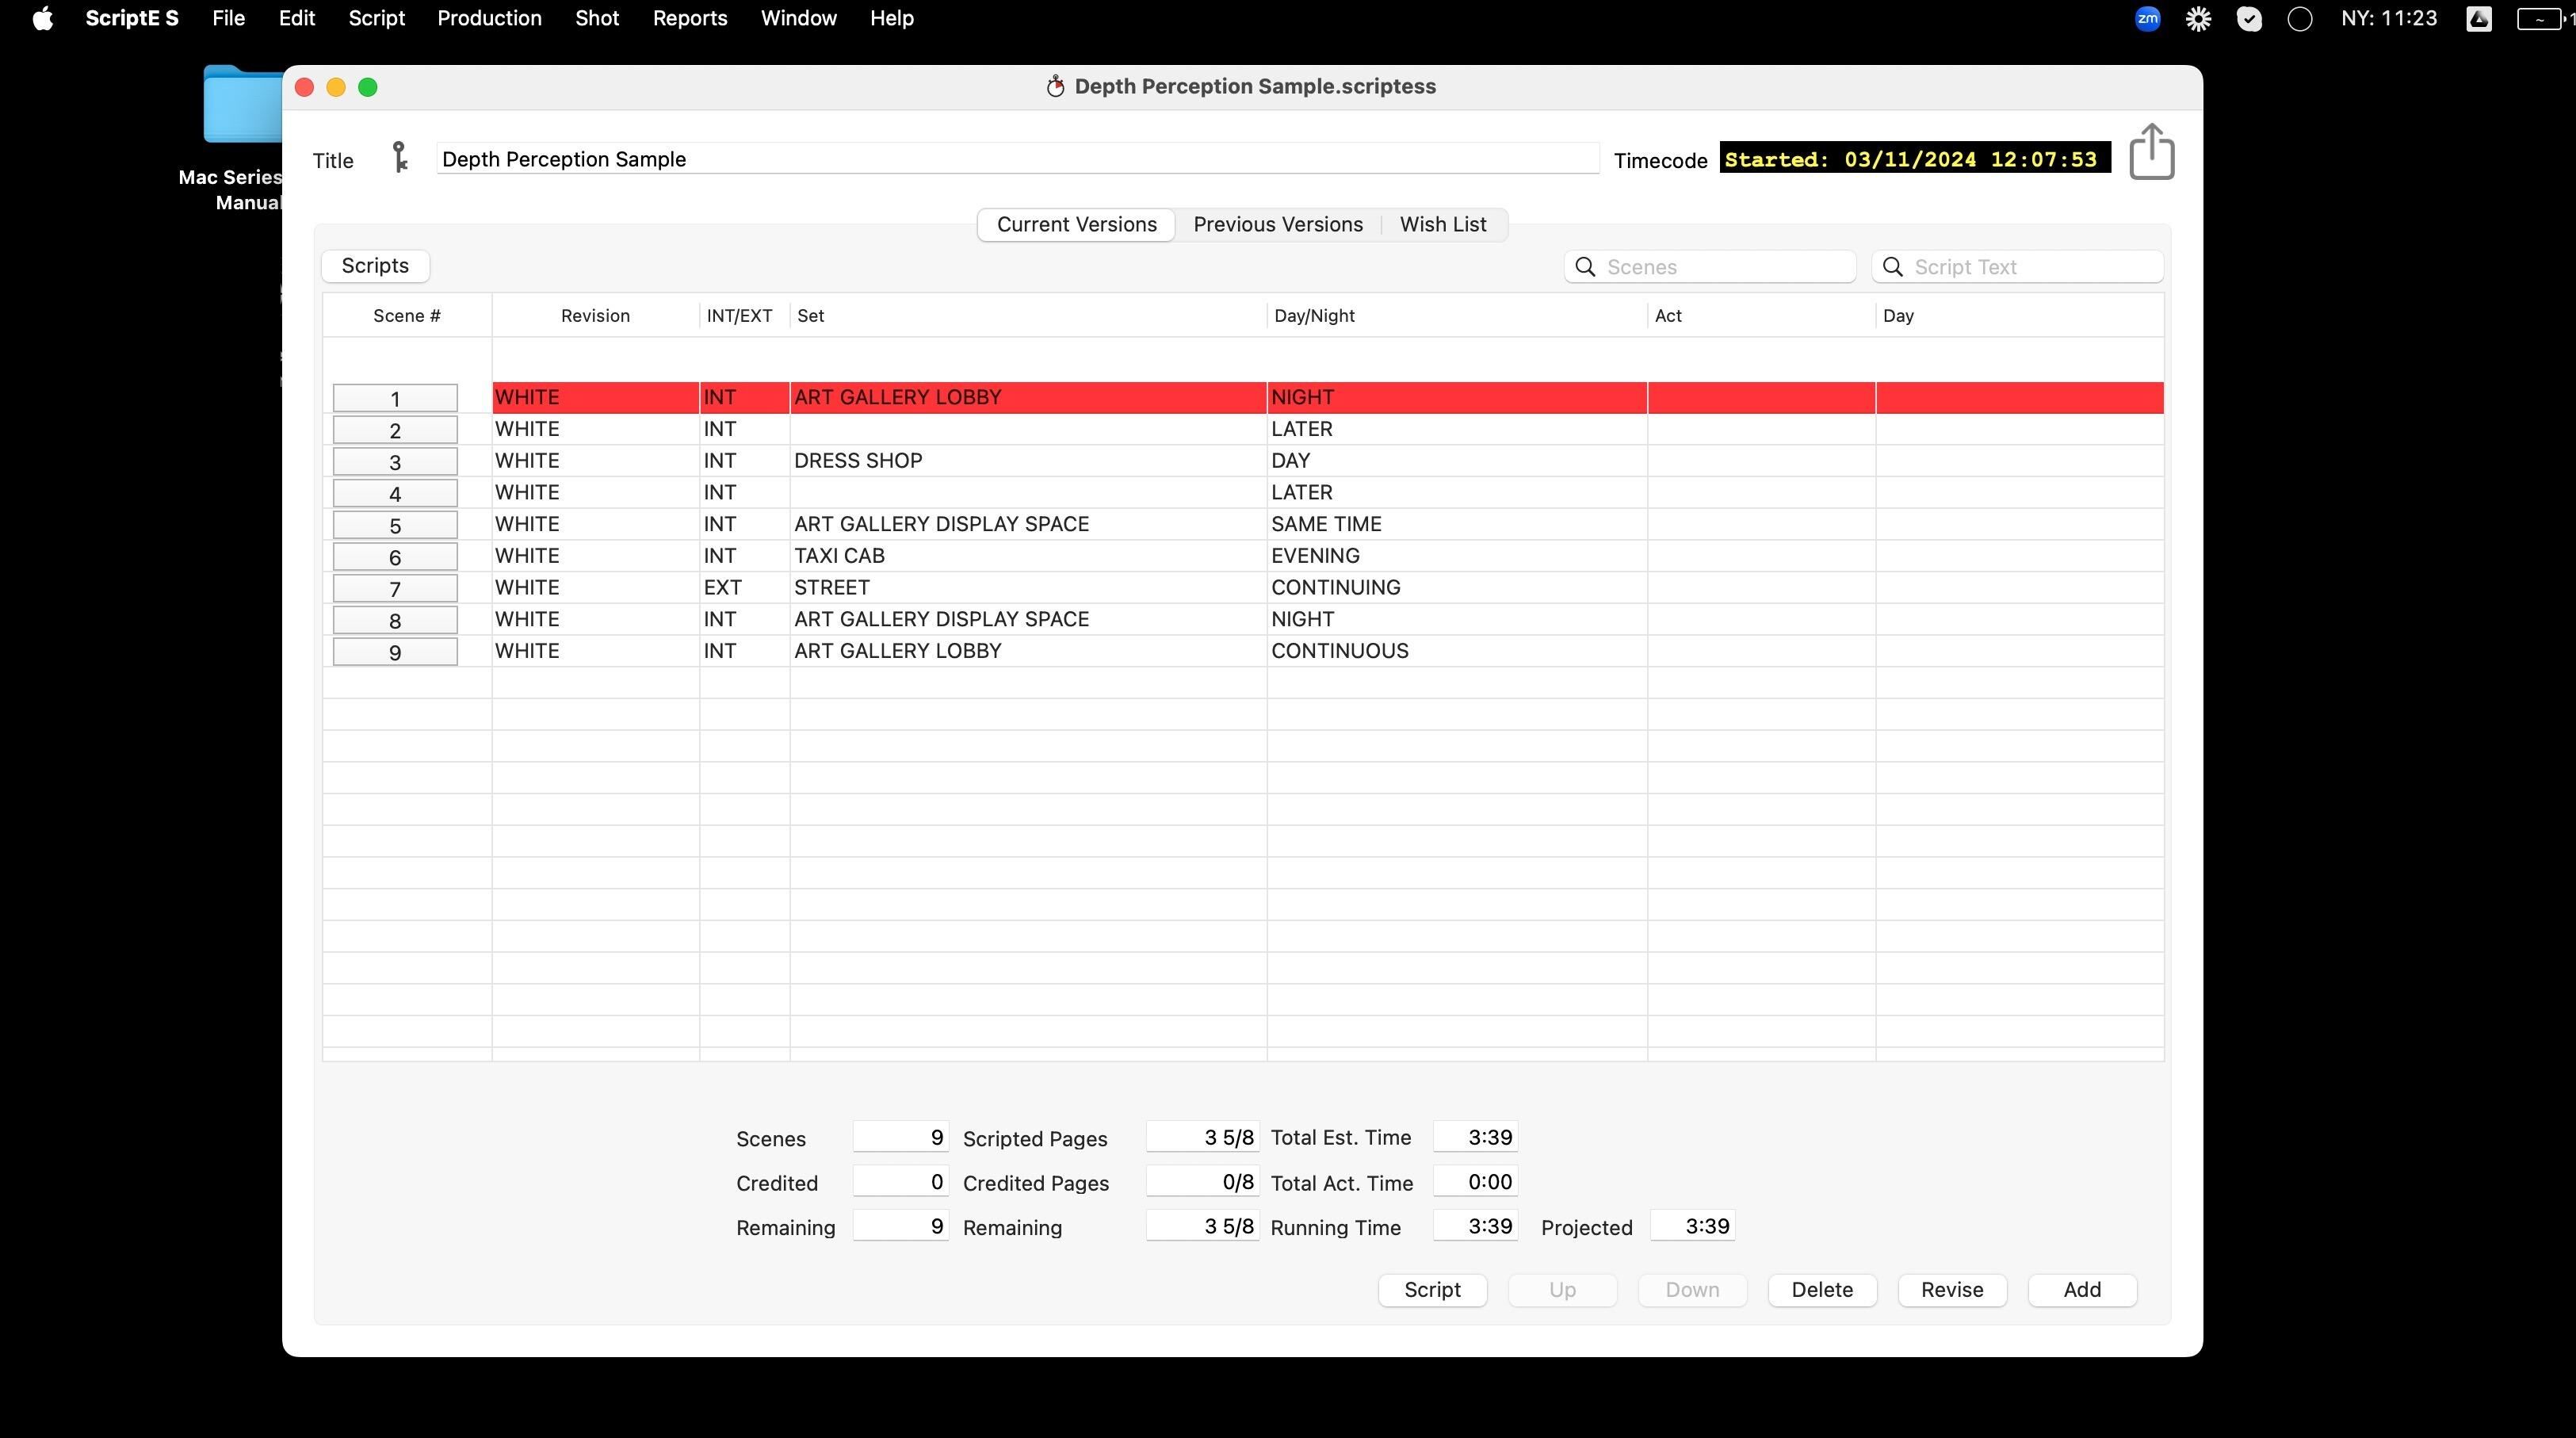
Task: Open the Reports menu
Action: 689,18
